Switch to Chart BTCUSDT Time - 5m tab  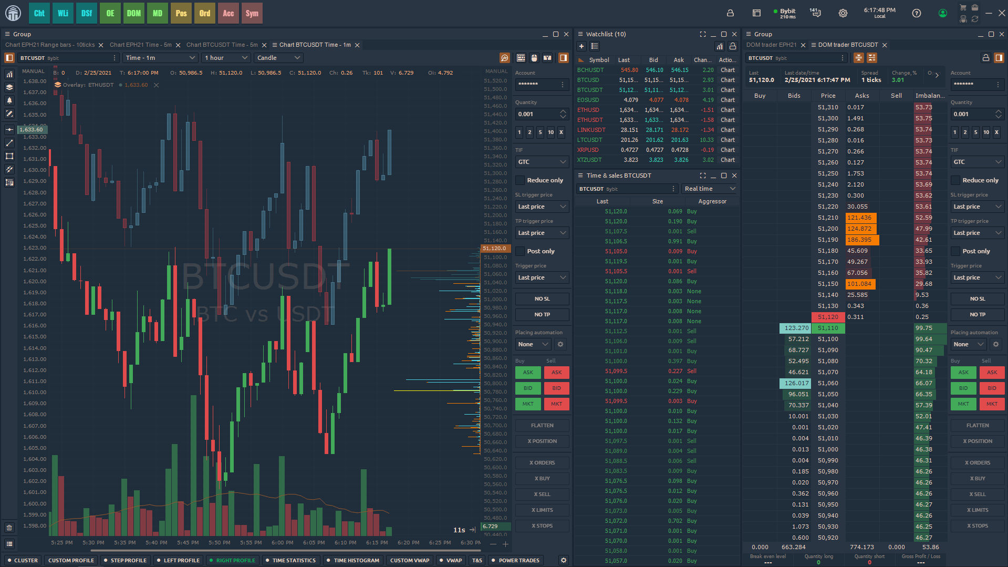[222, 45]
